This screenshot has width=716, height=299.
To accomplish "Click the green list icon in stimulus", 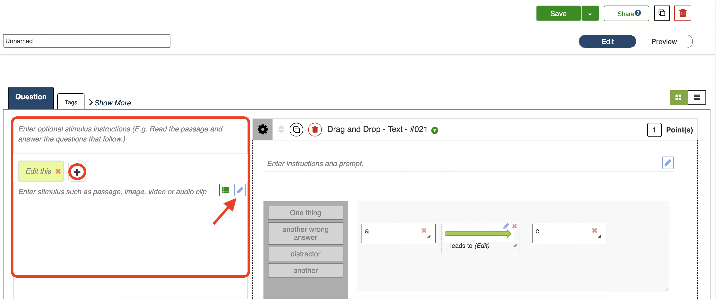I will coord(226,190).
